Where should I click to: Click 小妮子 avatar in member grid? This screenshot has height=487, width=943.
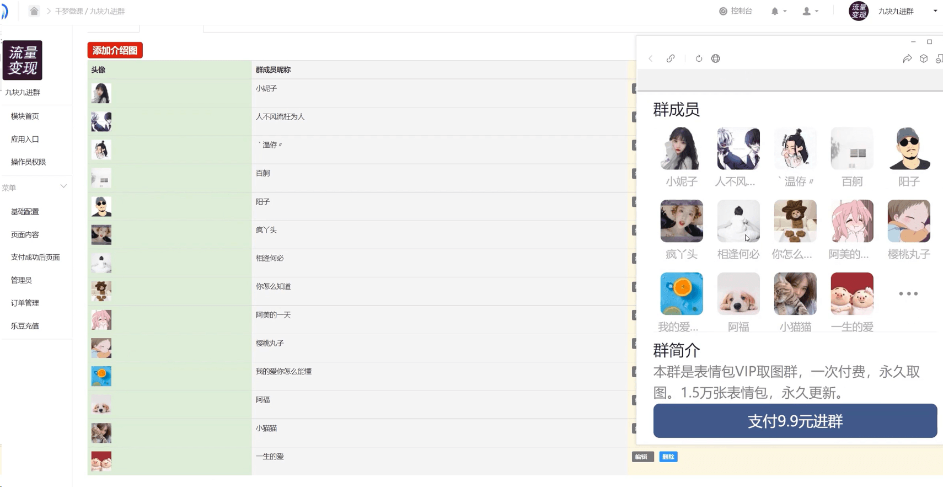(x=682, y=148)
